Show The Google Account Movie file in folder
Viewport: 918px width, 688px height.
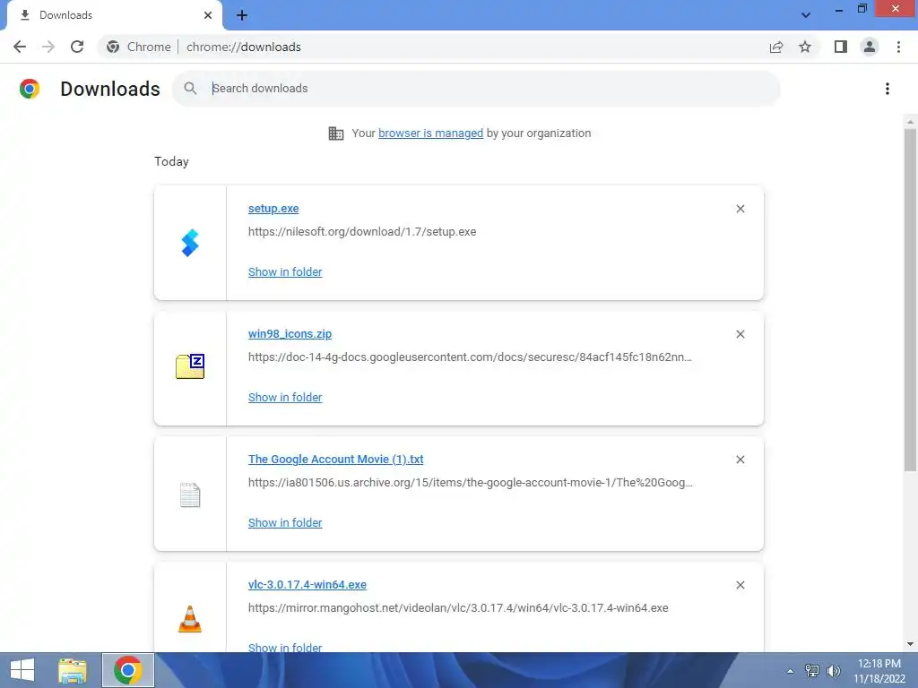[285, 523]
